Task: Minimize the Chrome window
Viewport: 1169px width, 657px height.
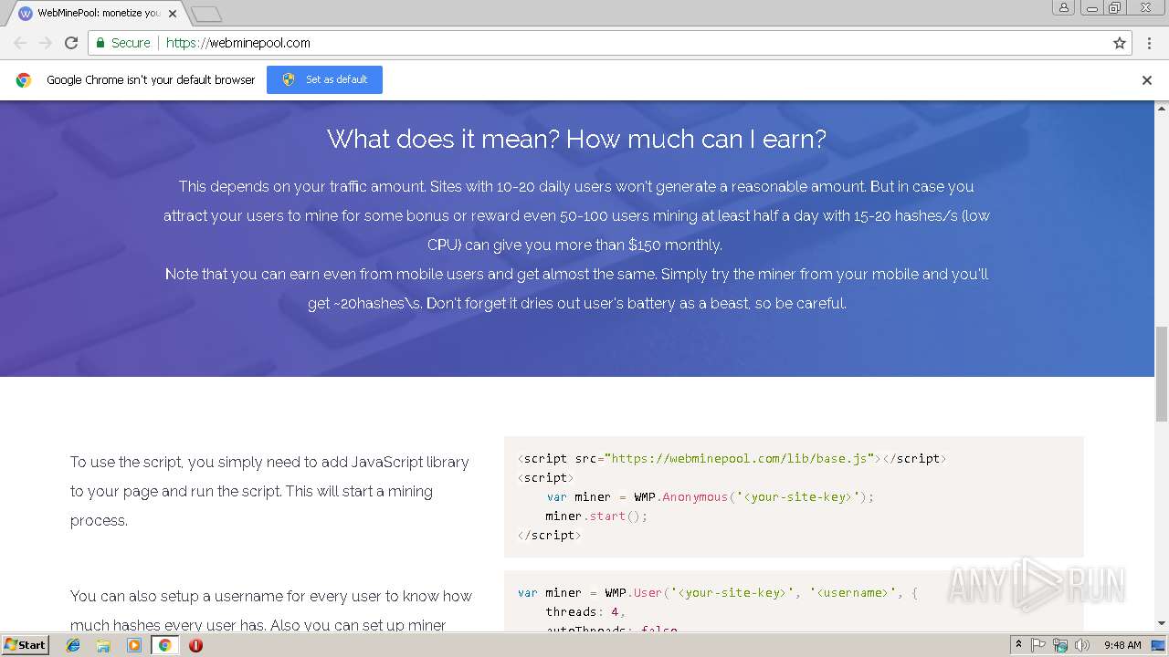Action: [x=1091, y=7]
